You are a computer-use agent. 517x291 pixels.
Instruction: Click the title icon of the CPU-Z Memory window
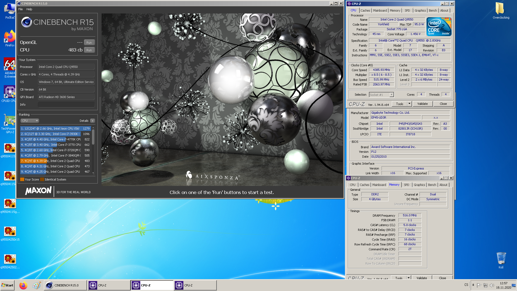(348, 178)
